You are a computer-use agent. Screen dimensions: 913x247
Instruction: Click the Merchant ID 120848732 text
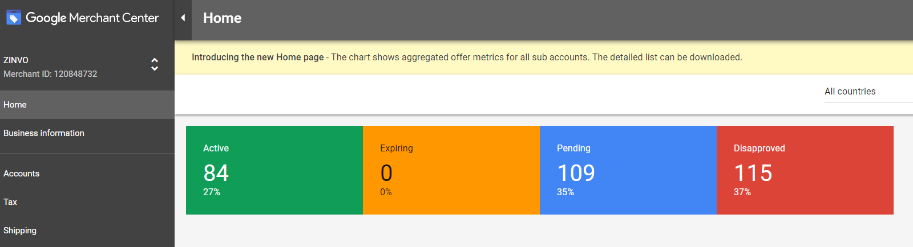[x=50, y=74]
